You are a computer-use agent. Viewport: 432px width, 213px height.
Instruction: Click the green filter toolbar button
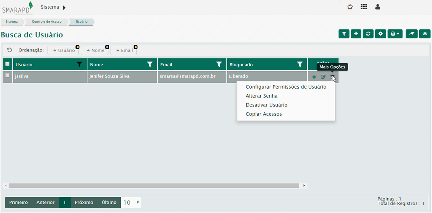pyautogui.click(x=344, y=34)
